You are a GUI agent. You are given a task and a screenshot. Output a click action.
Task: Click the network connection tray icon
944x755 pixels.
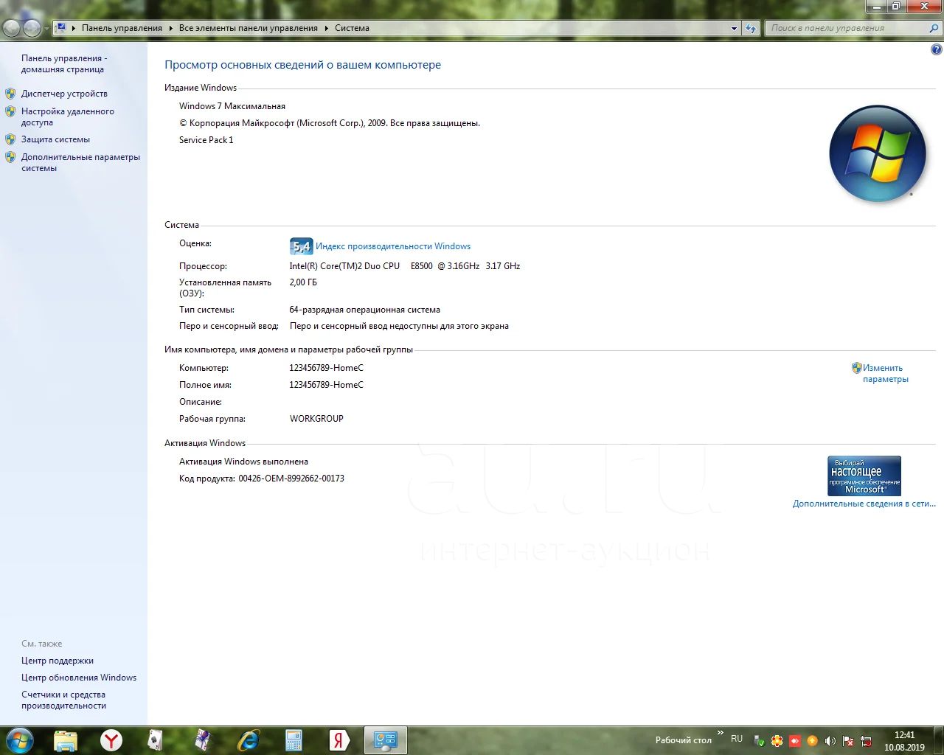coord(866,741)
